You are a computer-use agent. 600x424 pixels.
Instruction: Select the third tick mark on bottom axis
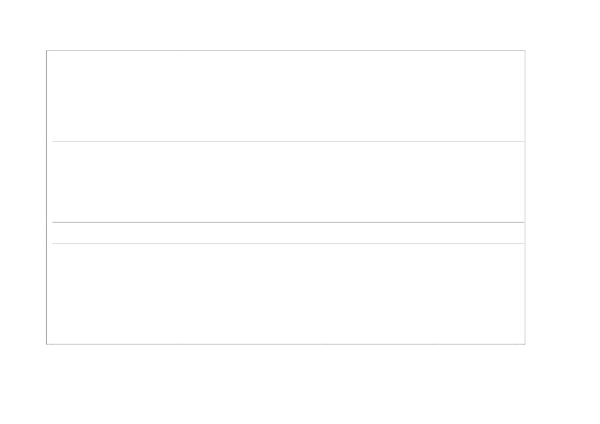pos(326,345)
